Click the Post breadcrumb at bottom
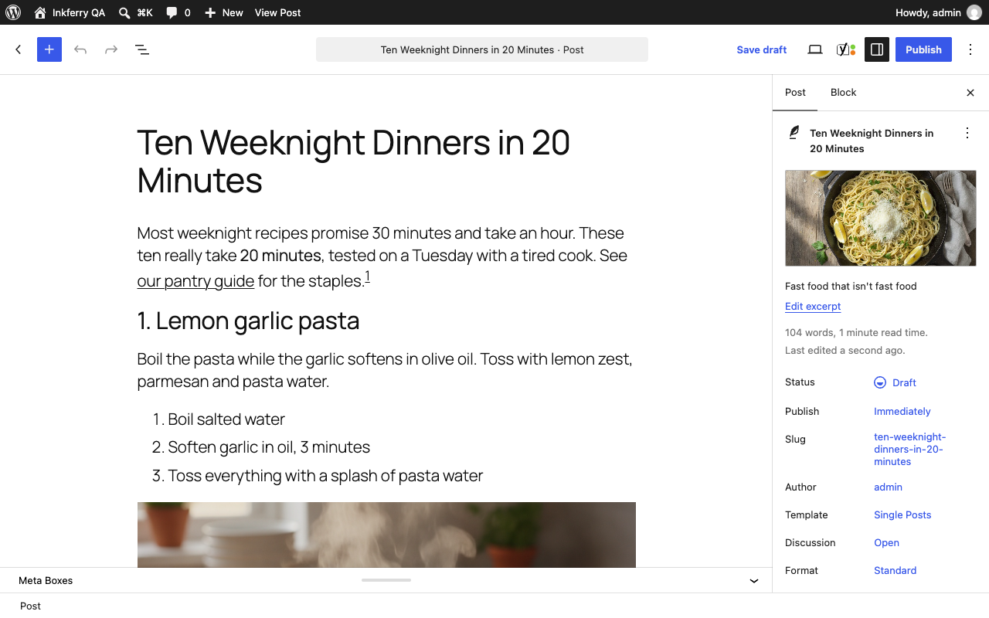Screen dimensions: 989x618 (x=30, y=606)
